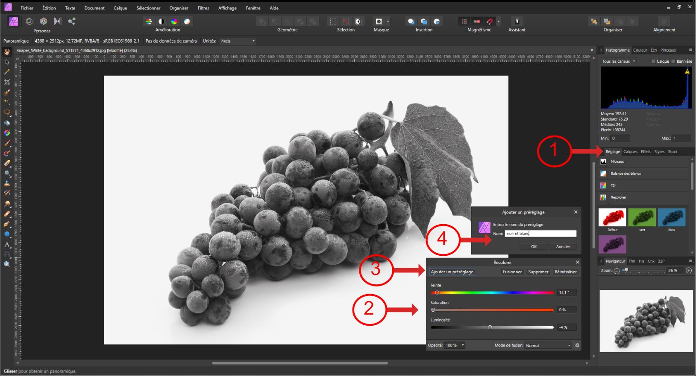This screenshot has height=376, width=696.
Task: Select the Ellipse shape tool
Action: pyautogui.click(x=7, y=234)
